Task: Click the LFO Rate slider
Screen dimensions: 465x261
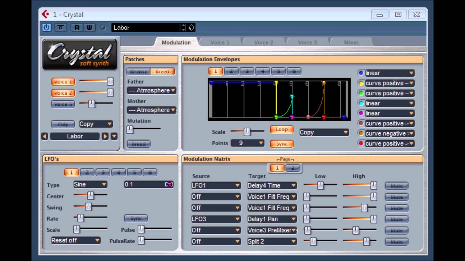Action: point(90,218)
